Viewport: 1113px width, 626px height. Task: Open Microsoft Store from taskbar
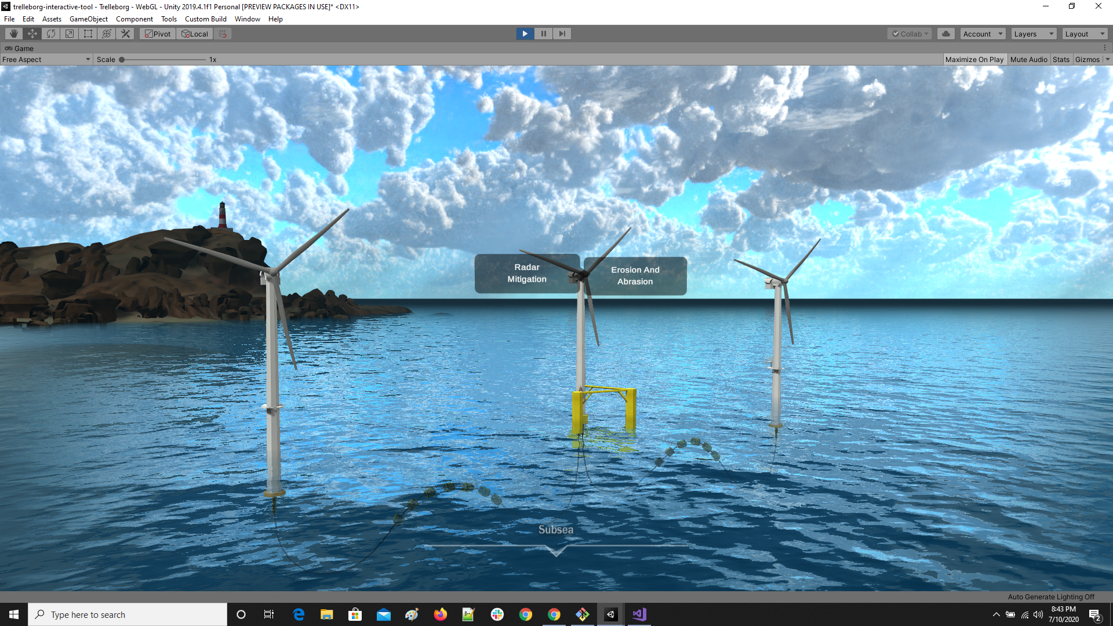pyautogui.click(x=355, y=614)
